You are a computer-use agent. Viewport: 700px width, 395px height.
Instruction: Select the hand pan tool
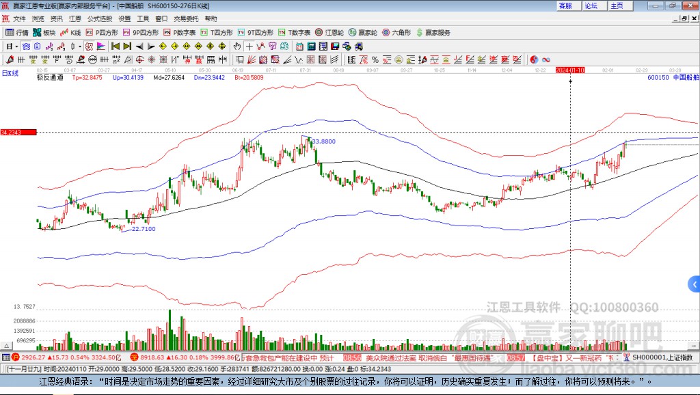pyautogui.click(x=237, y=46)
